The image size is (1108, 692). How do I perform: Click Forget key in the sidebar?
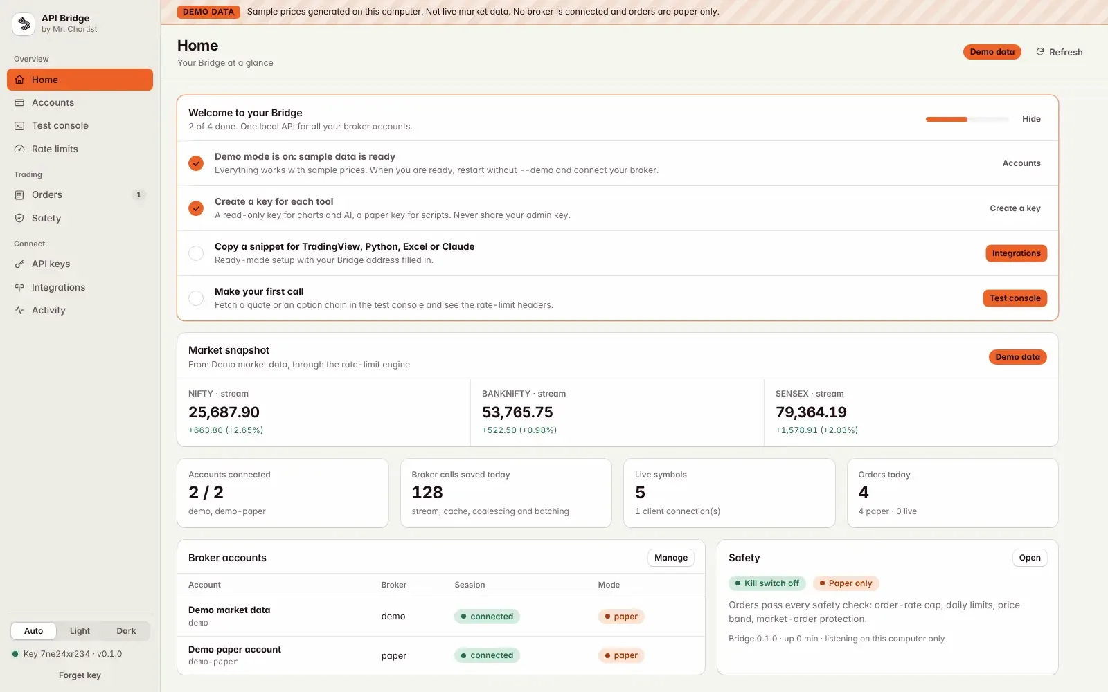80,675
